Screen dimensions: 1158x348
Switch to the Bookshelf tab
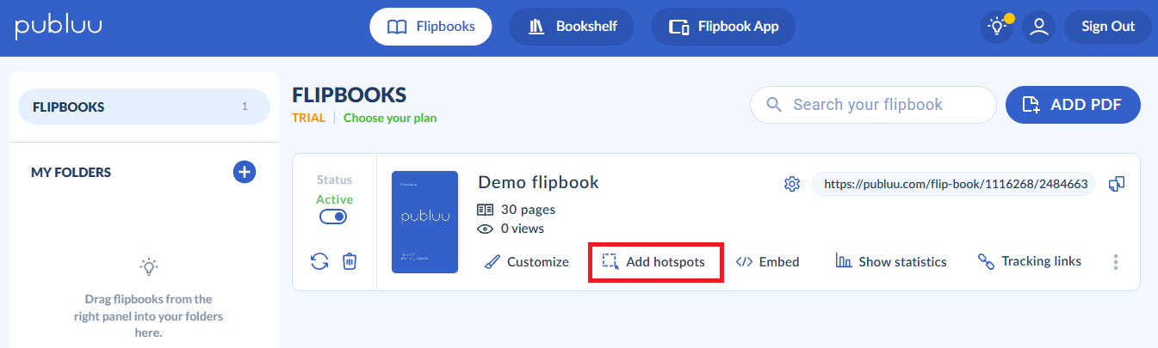(x=571, y=27)
